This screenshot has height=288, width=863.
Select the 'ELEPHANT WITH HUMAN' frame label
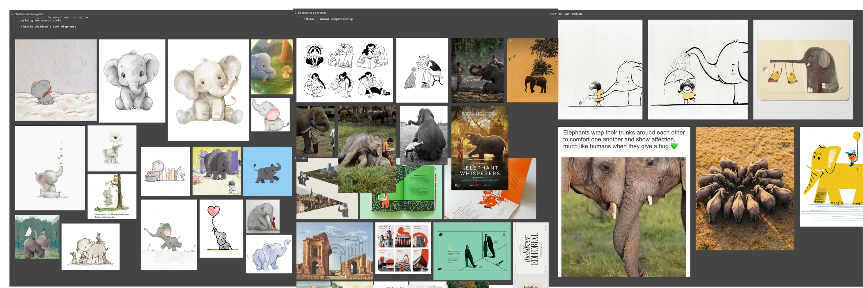[x=566, y=14]
